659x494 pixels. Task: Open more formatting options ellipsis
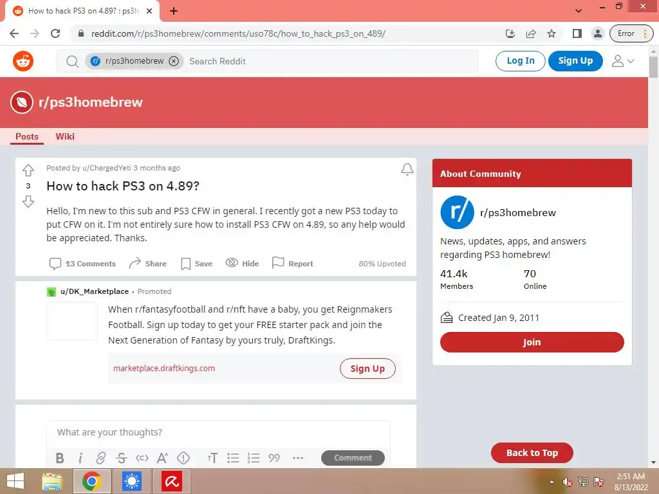[298, 458]
